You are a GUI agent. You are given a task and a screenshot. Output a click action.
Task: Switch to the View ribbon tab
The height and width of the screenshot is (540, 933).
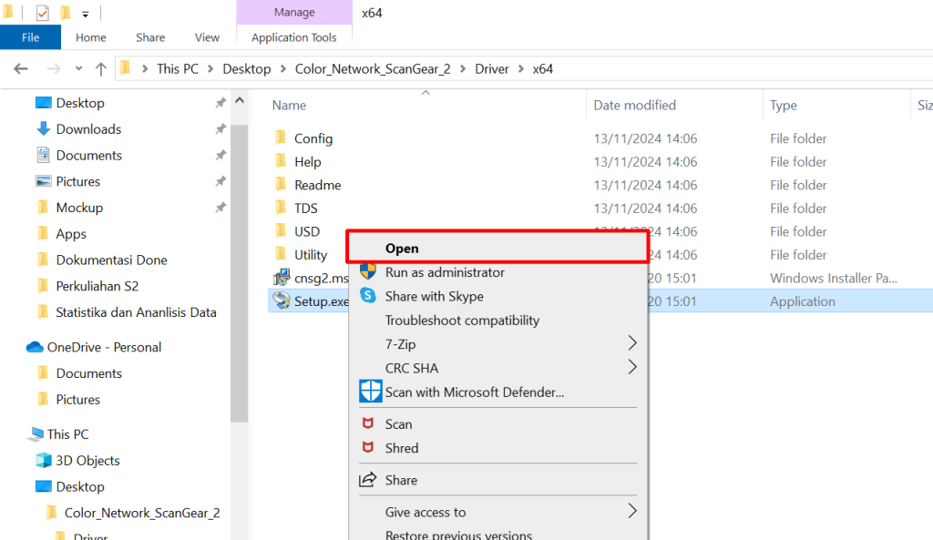coord(207,37)
